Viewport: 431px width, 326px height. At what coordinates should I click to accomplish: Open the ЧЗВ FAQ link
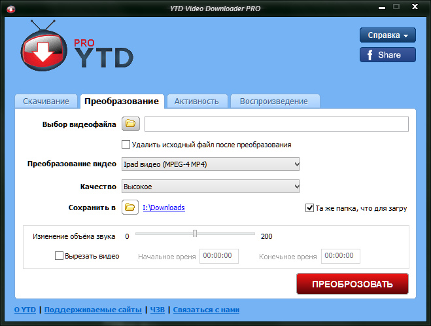point(158,310)
